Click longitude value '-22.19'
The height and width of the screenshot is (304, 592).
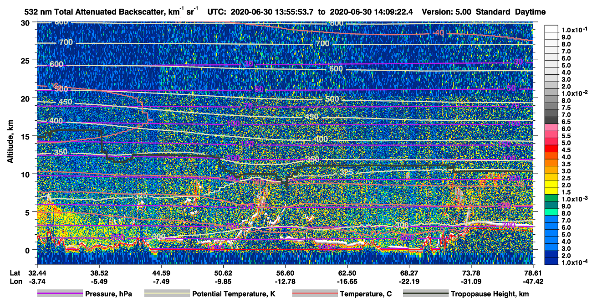coord(409,282)
